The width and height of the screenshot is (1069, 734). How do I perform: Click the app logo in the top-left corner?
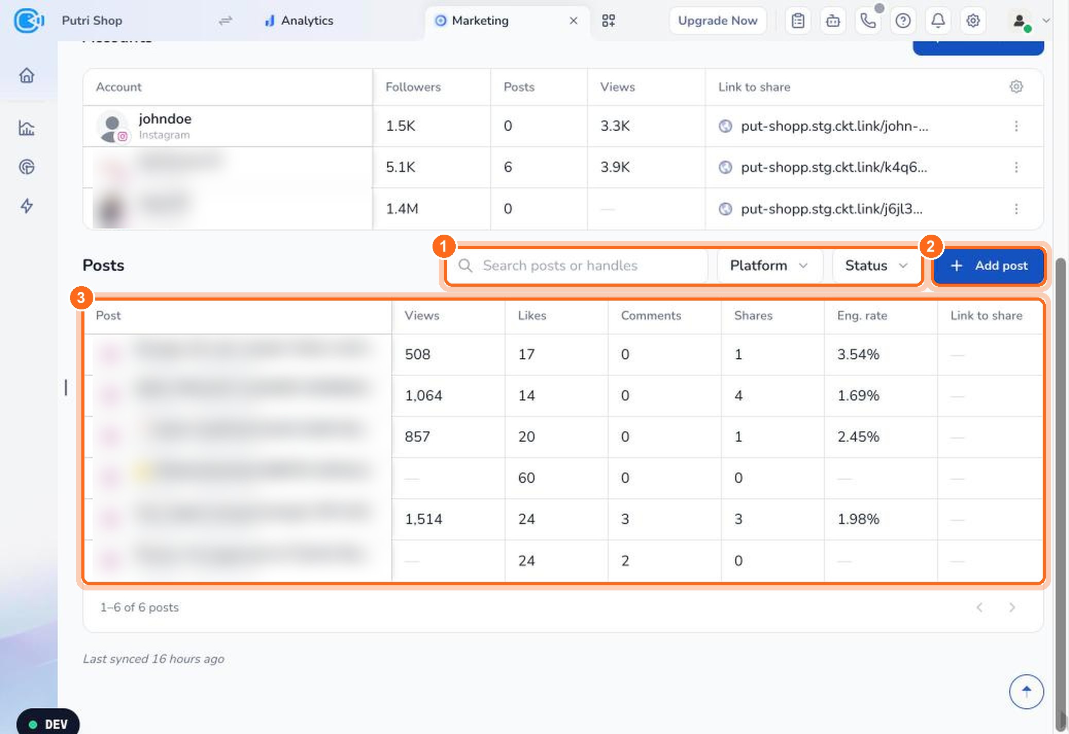point(28,21)
